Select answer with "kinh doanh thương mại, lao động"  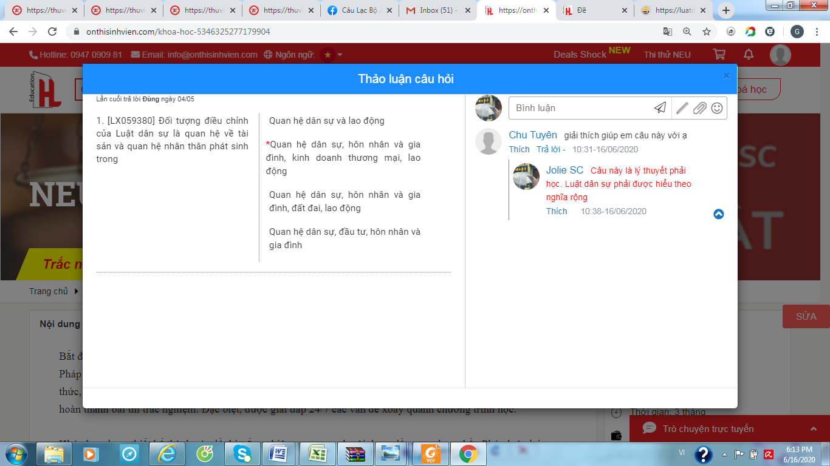[343, 158]
